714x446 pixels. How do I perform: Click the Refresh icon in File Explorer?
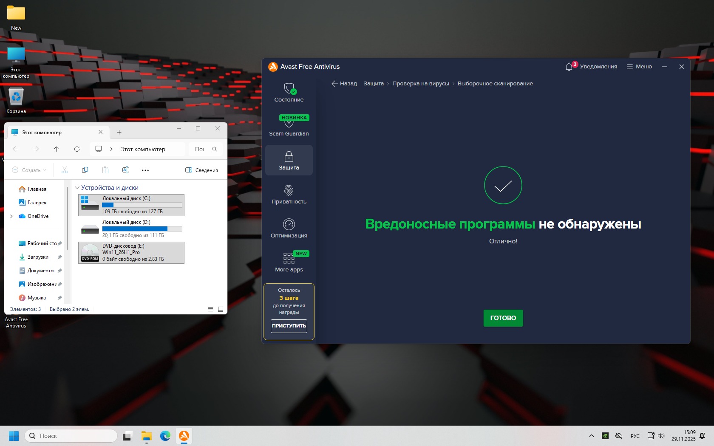pos(77,149)
